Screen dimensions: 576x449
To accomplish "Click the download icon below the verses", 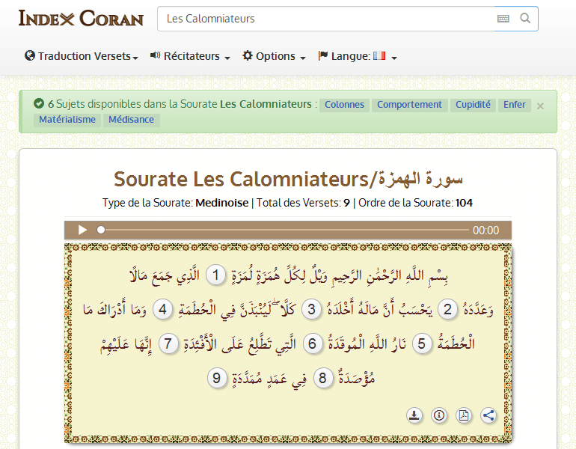I will click(x=414, y=415).
